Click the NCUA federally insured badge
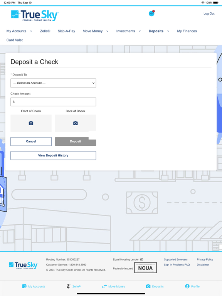This screenshot has height=296, width=222. (x=145, y=267)
